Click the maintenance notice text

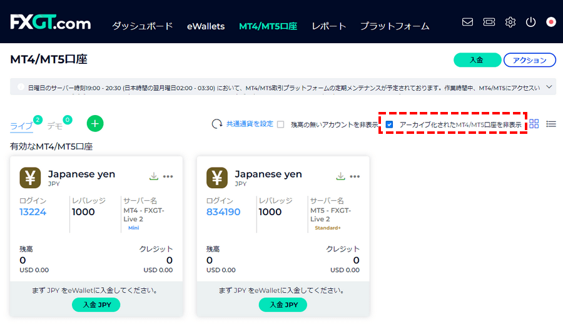tap(283, 88)
